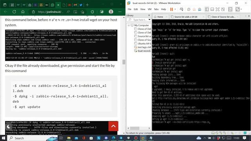This screenshot has height=141, width=251.
Task: Open the dpkg terminal screenshot image
Action: [61, 128]
